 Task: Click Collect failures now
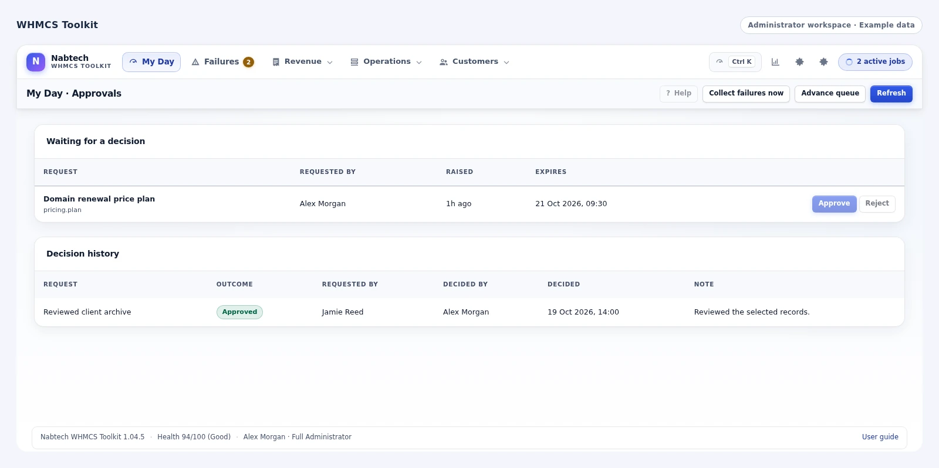click(746, 94)
